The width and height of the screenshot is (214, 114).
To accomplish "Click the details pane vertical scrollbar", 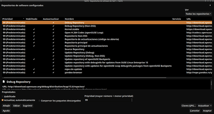I will point(211,83).
